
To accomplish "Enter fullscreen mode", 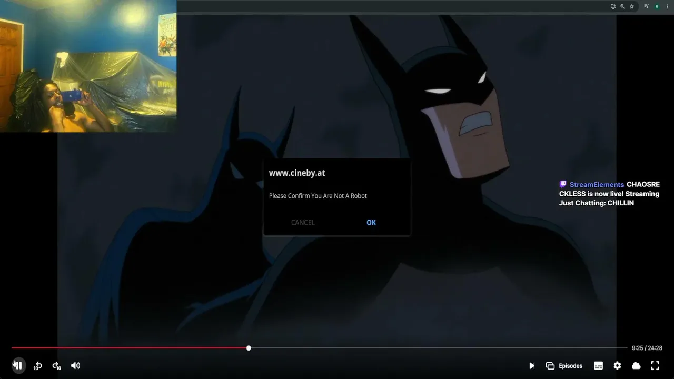I will click(655, 365).
